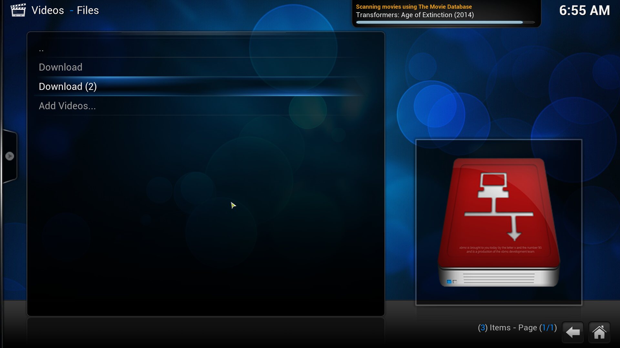620x348 pixels.
Task: Go to the Home screen icon
Action: pos(599,332)
